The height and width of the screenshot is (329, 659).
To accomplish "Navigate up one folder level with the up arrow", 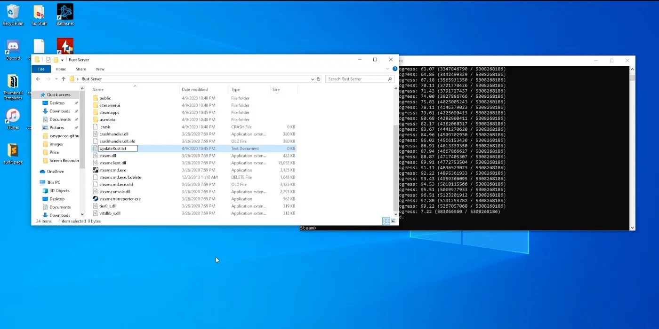I will (x=64, y=79).
